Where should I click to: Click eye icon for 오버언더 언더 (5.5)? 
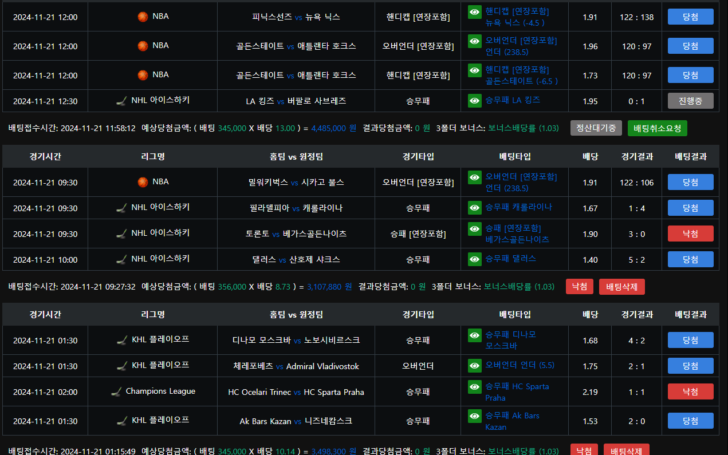(474, 366)
